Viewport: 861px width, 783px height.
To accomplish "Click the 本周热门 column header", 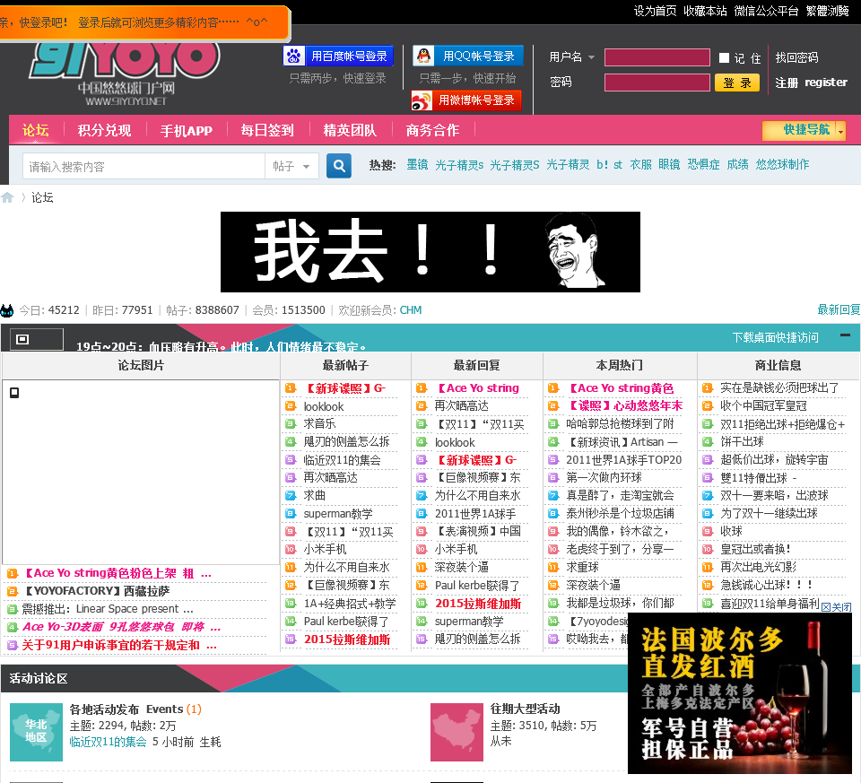I will click(x=620, y=365).
